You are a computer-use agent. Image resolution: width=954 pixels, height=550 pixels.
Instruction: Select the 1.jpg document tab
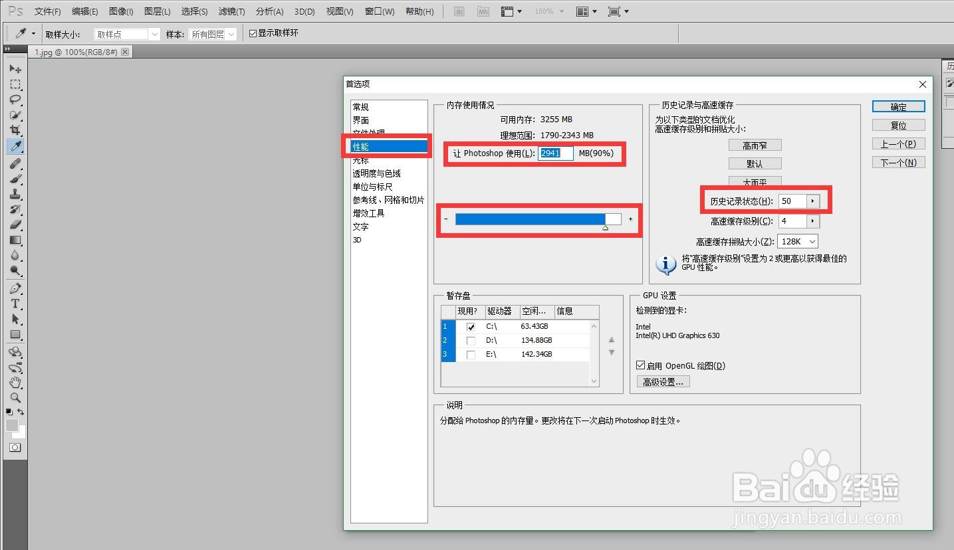(81, 52)
